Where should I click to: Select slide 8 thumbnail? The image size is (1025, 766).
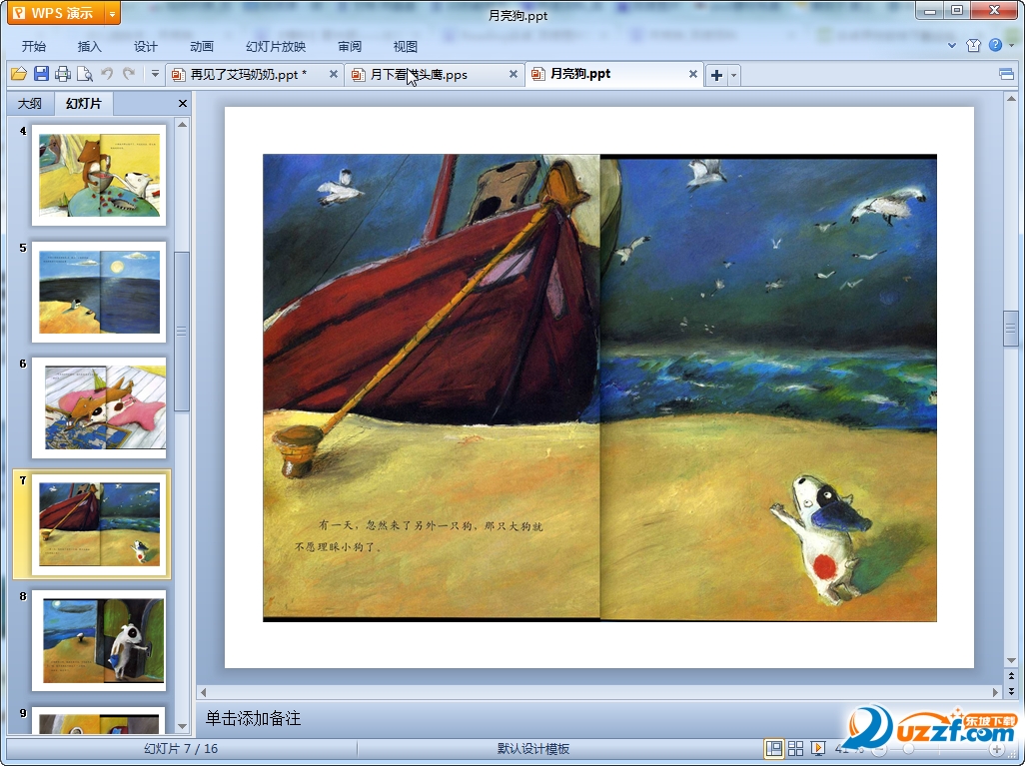[x=99, y=640]
